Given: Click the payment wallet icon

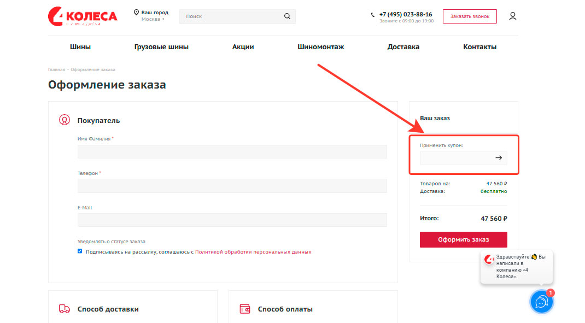Looking at the screenshot, I should click(245, 309).
